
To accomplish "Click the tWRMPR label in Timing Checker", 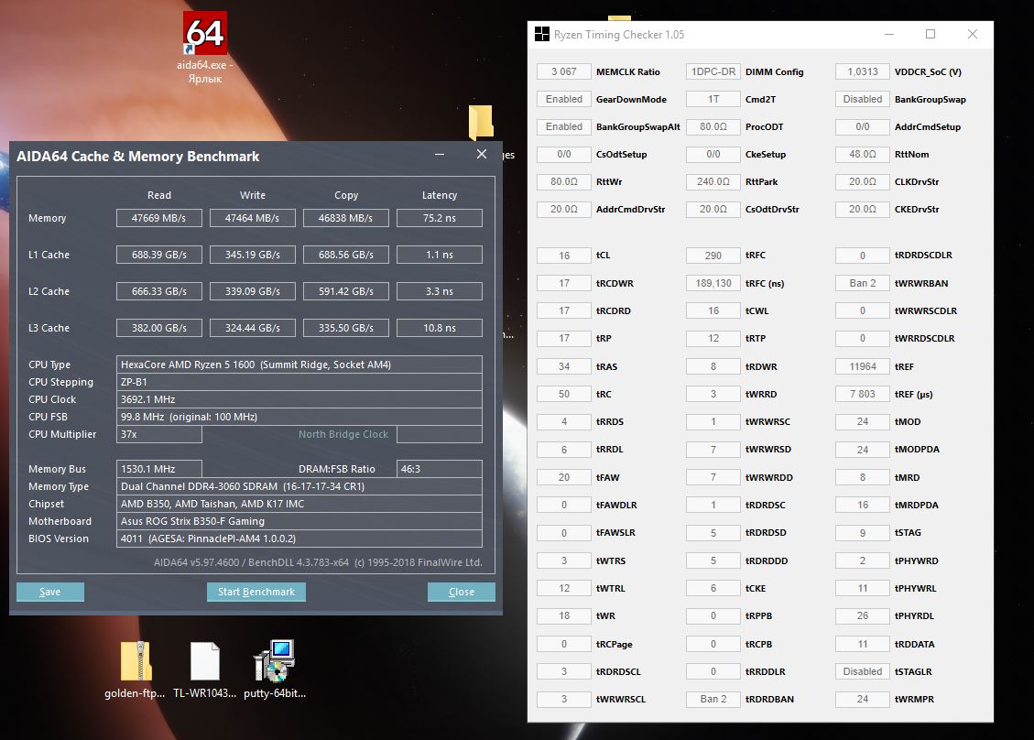I will coord(914,699).
